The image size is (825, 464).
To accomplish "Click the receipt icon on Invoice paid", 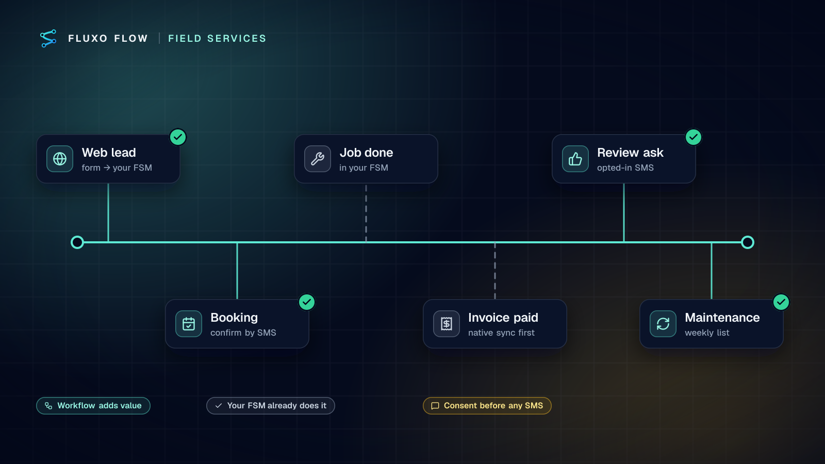I will [447, 324].
